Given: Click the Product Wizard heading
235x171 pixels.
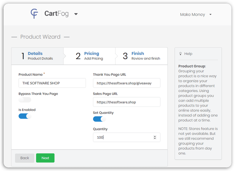Looking at the screenshot, I should click(x=40, y=37).
